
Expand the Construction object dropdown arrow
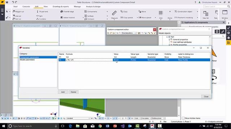tap(197, 11)
